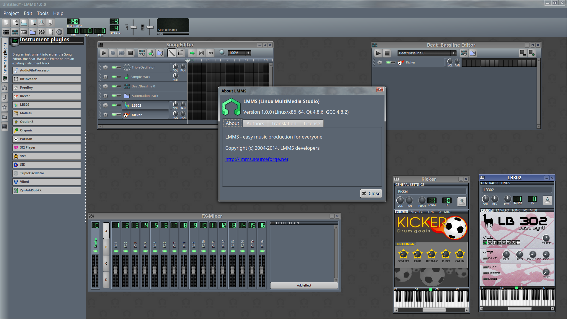567x319 pixels.
Task: Open the recent projects dropdown
Action: click(33, 23)
